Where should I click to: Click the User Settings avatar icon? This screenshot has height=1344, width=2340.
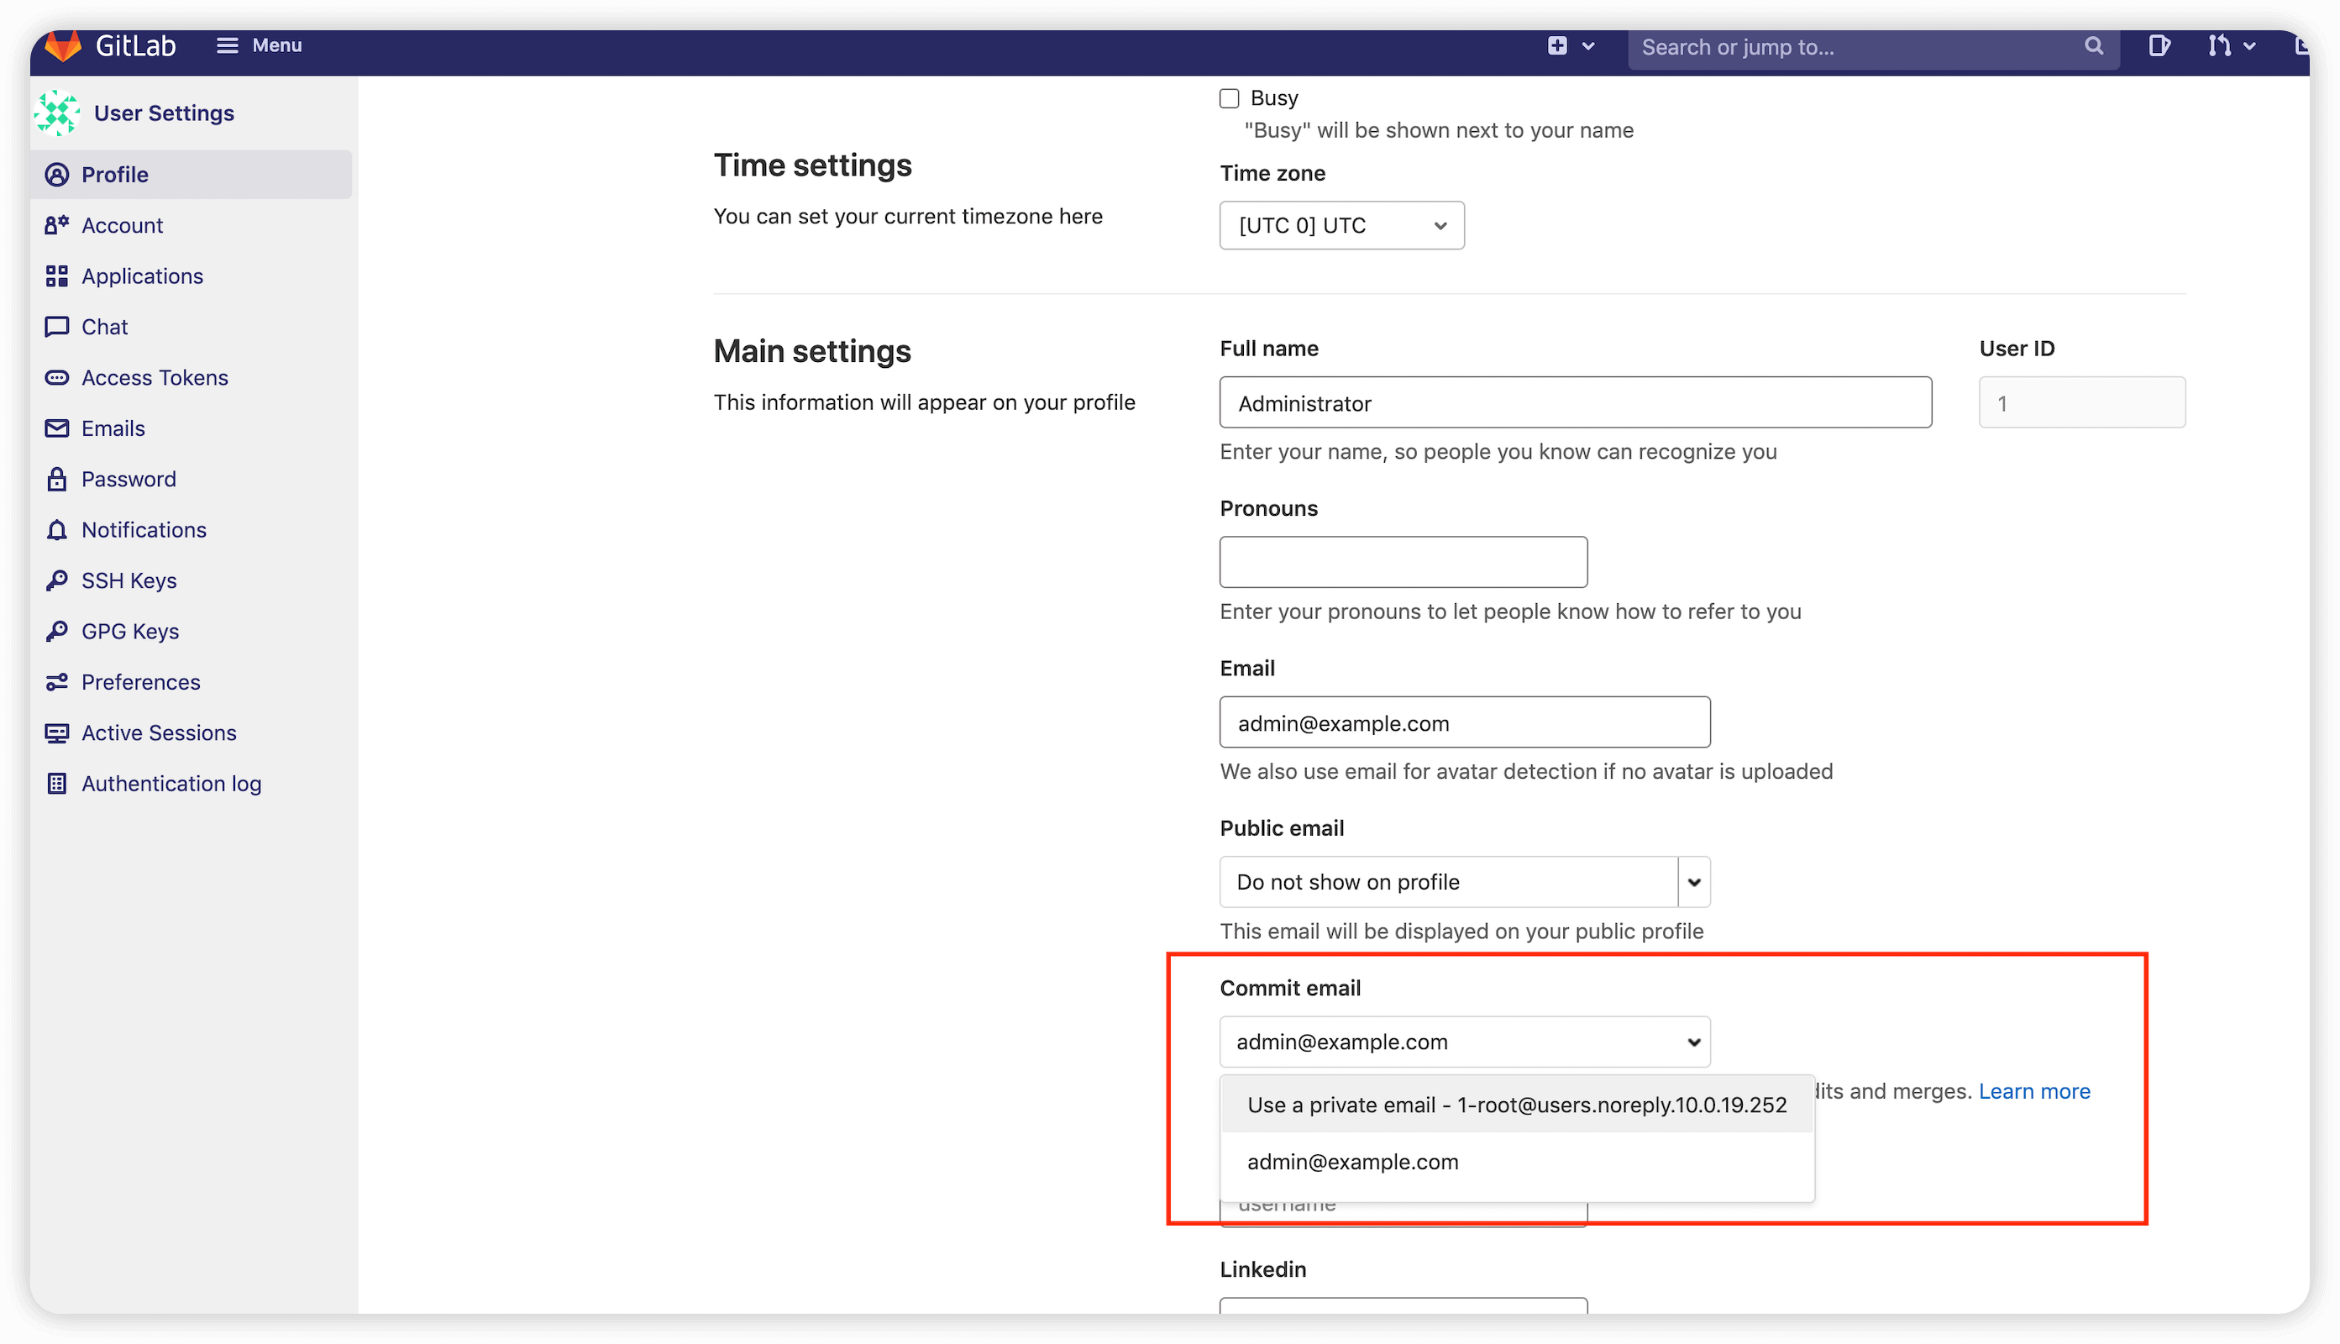[57, 113]
